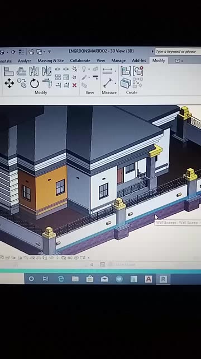Select the Scale tool
This screenshot has height=359, width=201.
[x=66, y=77]
